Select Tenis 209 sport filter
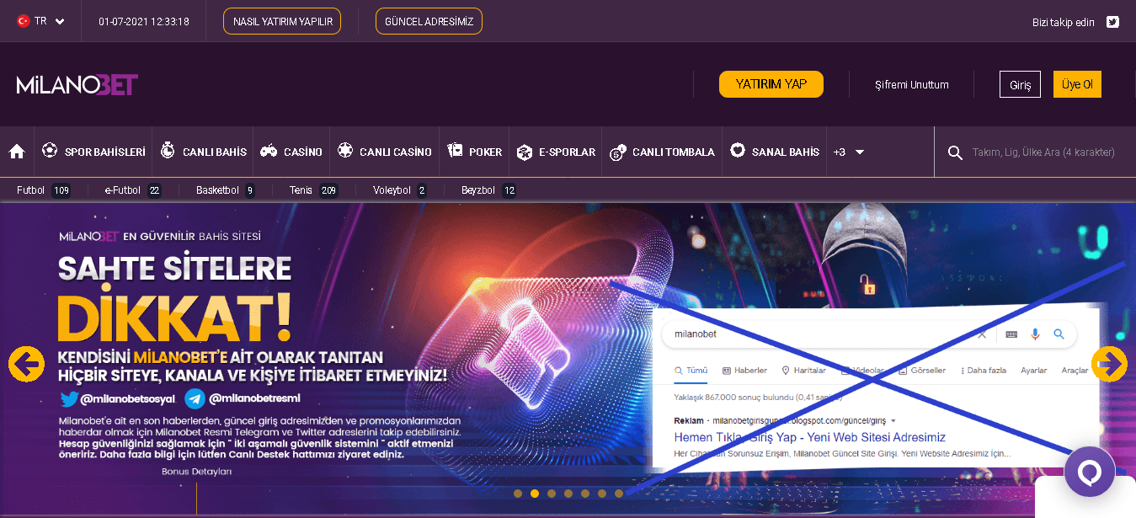 tap(313, 190)
